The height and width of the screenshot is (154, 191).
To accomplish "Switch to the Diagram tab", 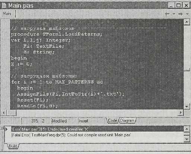I will 127,121.
